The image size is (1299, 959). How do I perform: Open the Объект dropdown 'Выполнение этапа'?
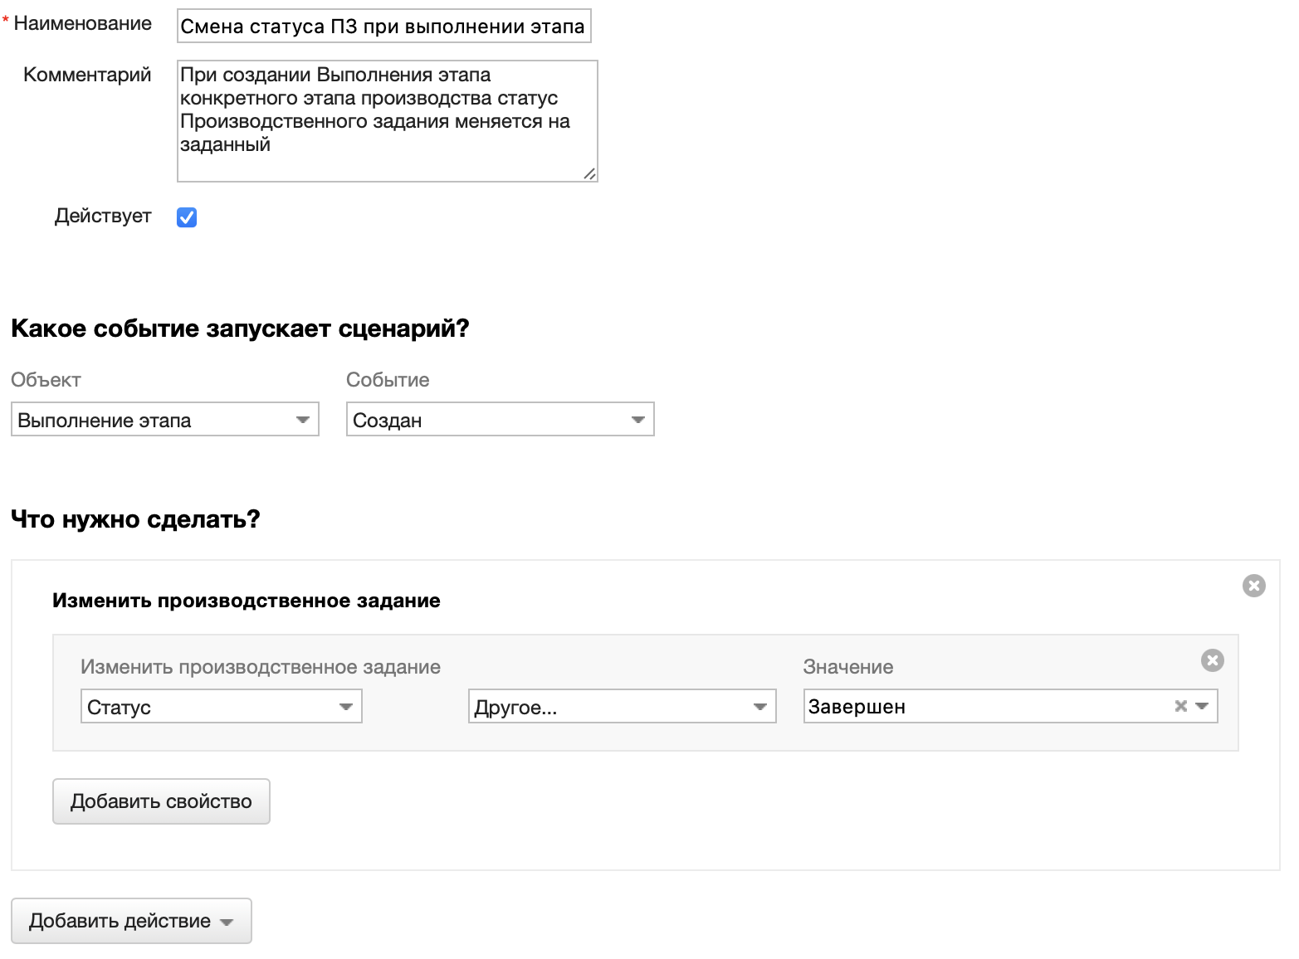pyautogui.click(x=165, y=420)
